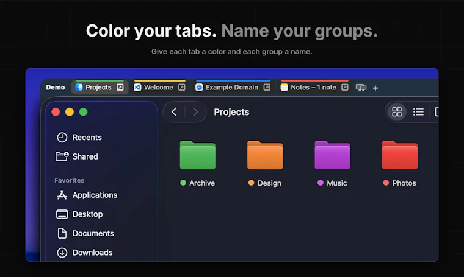Select the Notes – 1 note tab
464x277 pixels.
tap(315, 87)
